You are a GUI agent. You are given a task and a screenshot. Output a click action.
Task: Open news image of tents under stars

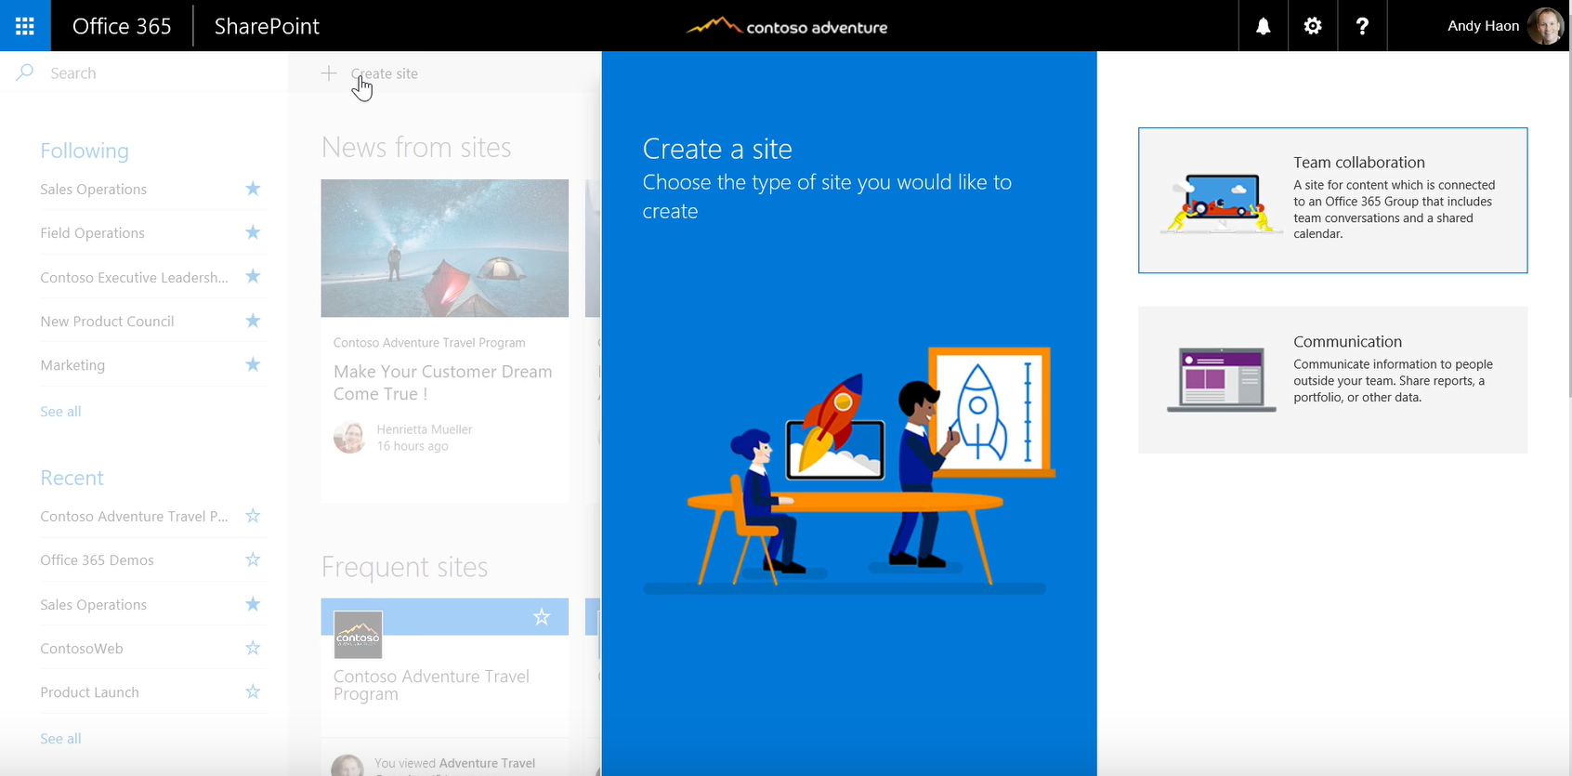point(444,248)
